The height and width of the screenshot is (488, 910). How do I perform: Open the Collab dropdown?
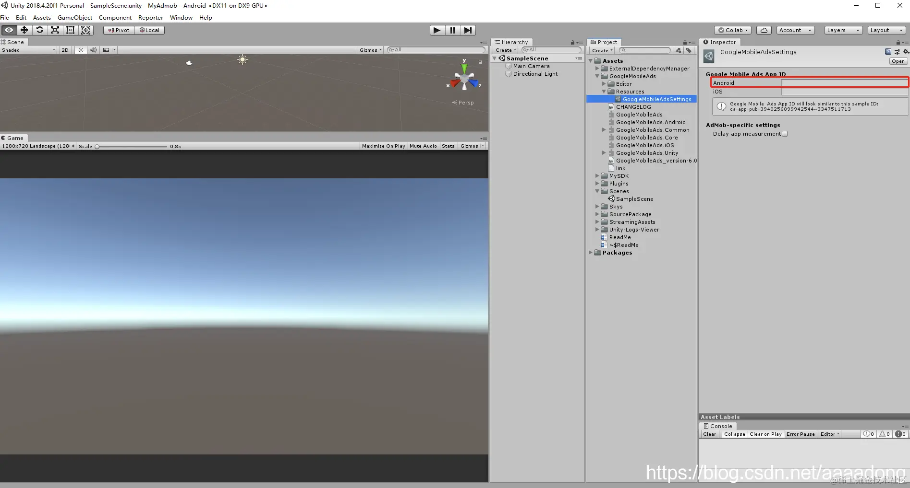[x=733, y=30]
